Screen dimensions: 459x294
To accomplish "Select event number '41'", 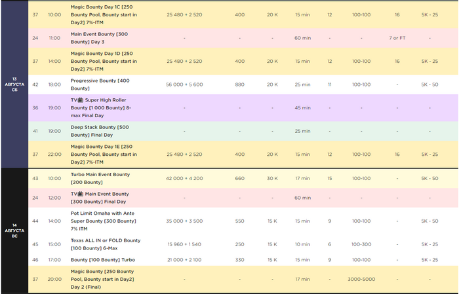I will pyautogui.click(x=35, y=131).
